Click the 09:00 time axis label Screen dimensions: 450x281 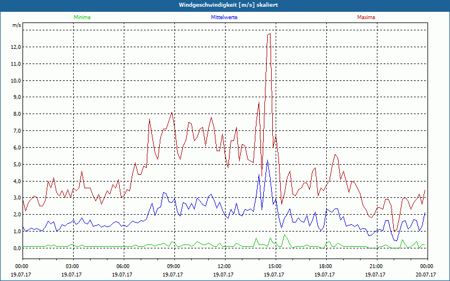click(174, 266)
